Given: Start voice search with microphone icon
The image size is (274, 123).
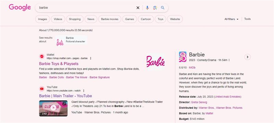Looking at the screenshot, I should tap(147, 8).
